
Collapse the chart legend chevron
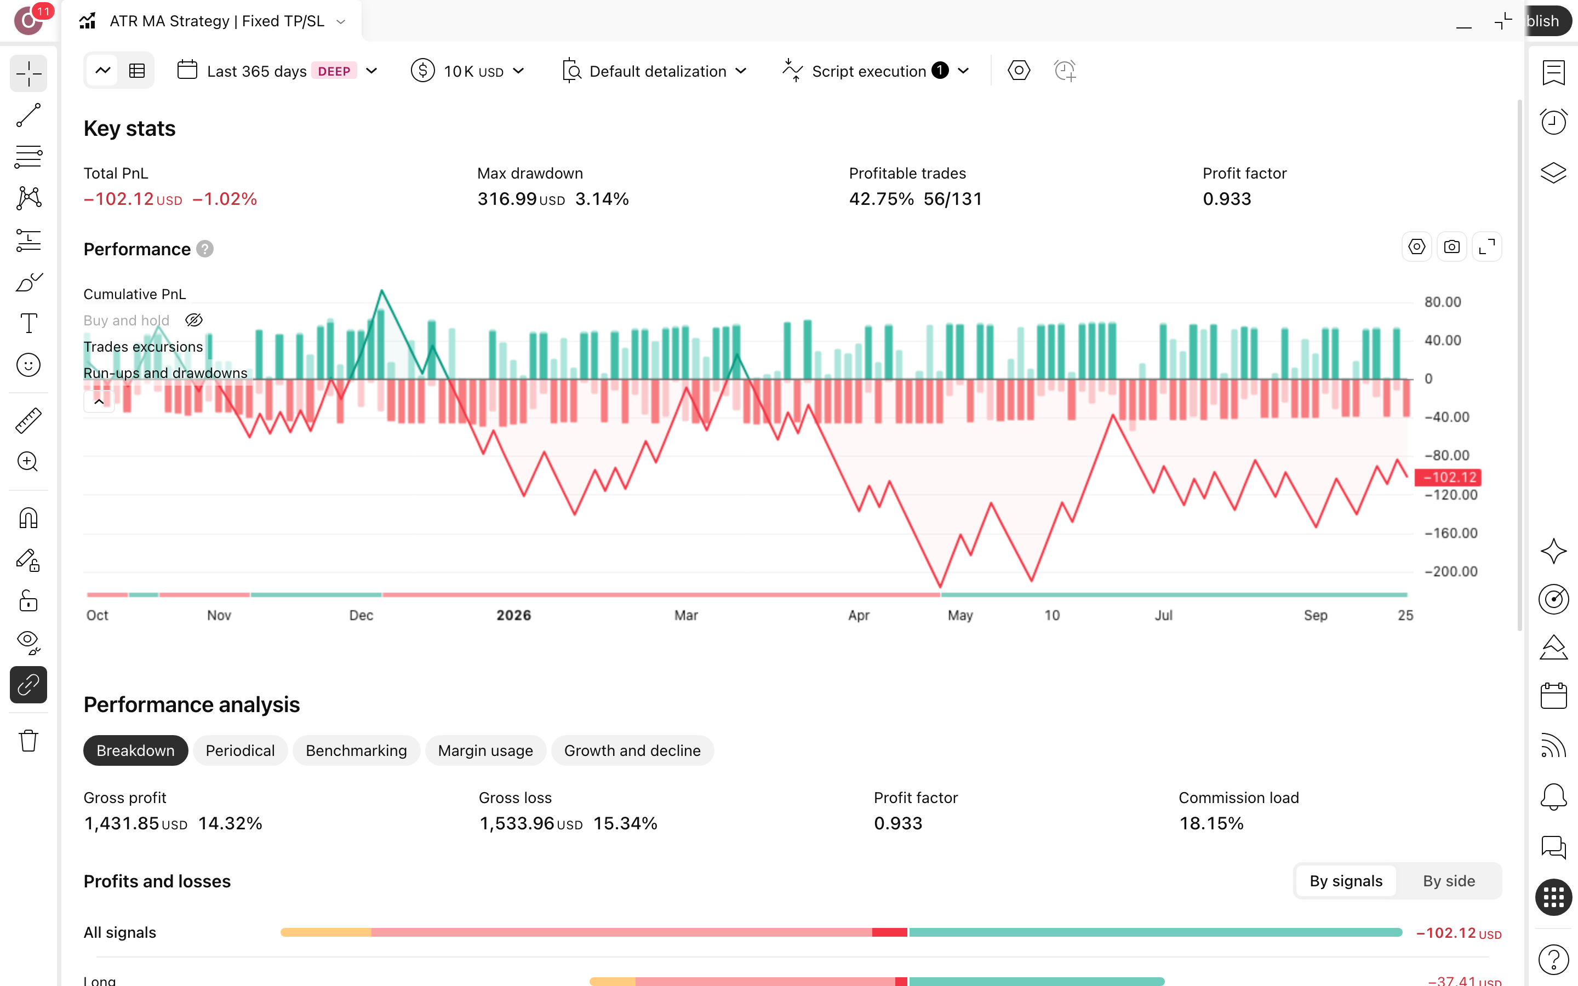99,402
